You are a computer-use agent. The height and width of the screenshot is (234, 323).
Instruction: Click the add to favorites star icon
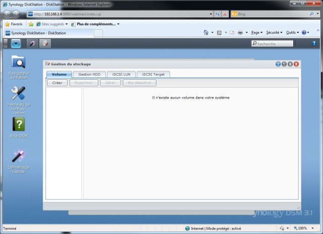click(x=31, y=24)
